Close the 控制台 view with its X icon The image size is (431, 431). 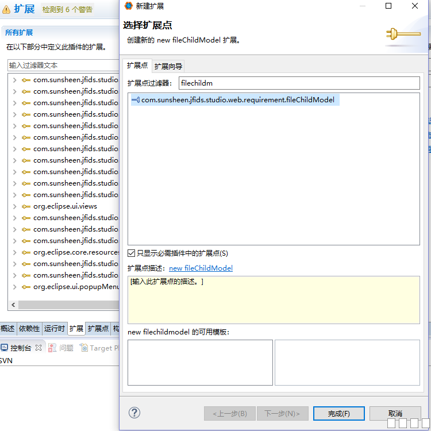click(x=39, y=348)
